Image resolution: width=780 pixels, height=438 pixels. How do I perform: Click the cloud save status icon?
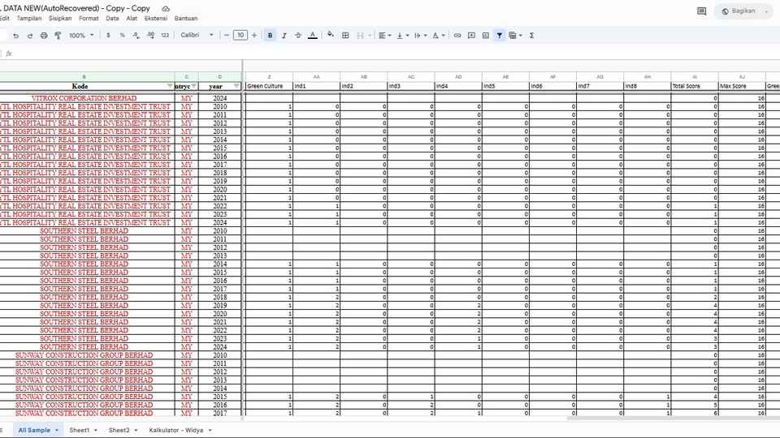click(x=166, y=8)
